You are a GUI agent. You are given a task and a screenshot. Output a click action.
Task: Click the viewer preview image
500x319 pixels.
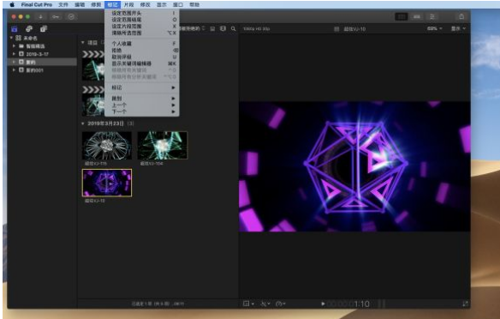click(354, 166)
